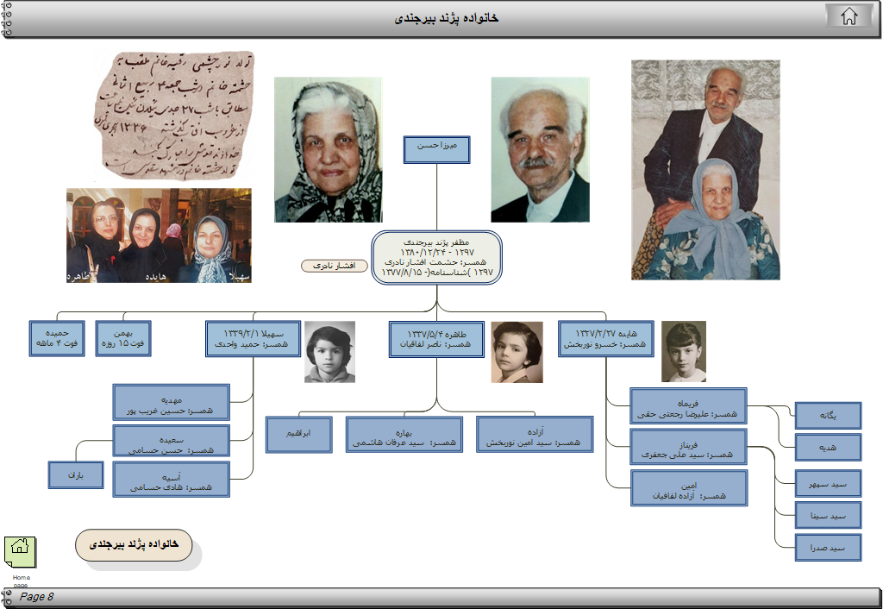The height and width of the screenshot is (609, 883).
Task: Click the 'باران' grandchild node
Action: (76, 474)
